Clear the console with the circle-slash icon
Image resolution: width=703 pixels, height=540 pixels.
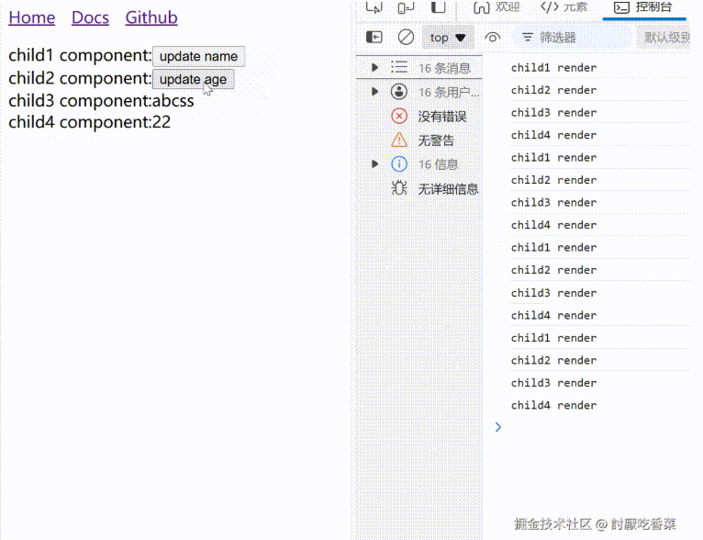(406, 38)
